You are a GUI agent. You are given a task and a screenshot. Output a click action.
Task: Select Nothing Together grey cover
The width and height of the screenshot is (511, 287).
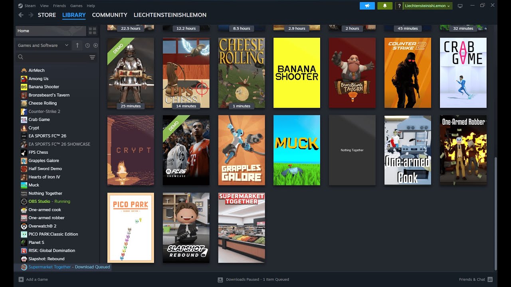coord(352,150)
